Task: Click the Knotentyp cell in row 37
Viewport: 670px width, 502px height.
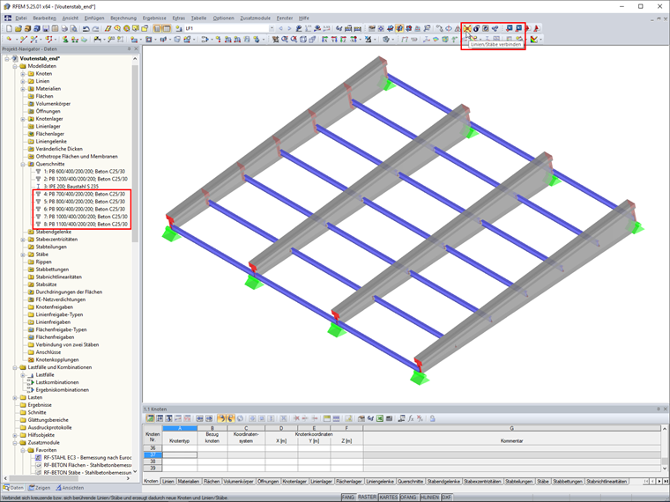Action: tap(180, 455)
